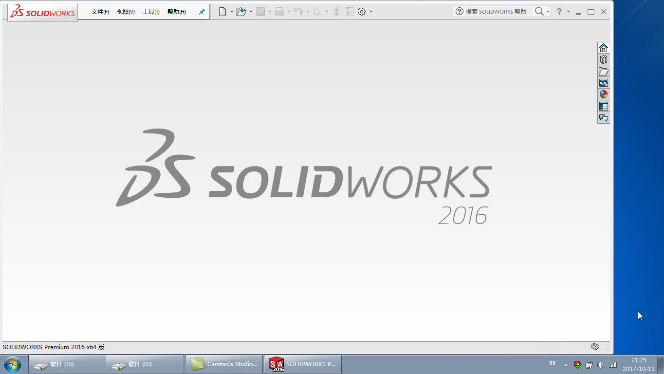
Task: Switch to second 软件 (D:) taskbar window
Action: pyautogui.click(x=145, y=364)
